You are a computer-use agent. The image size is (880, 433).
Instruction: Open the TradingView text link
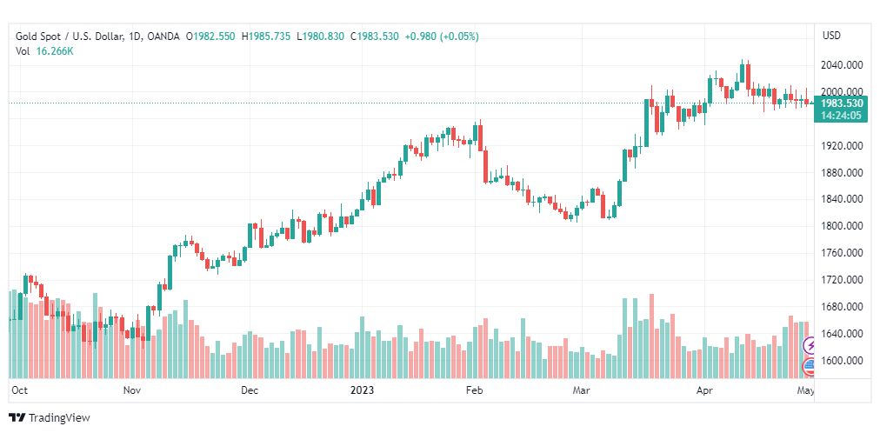point(59,417)
